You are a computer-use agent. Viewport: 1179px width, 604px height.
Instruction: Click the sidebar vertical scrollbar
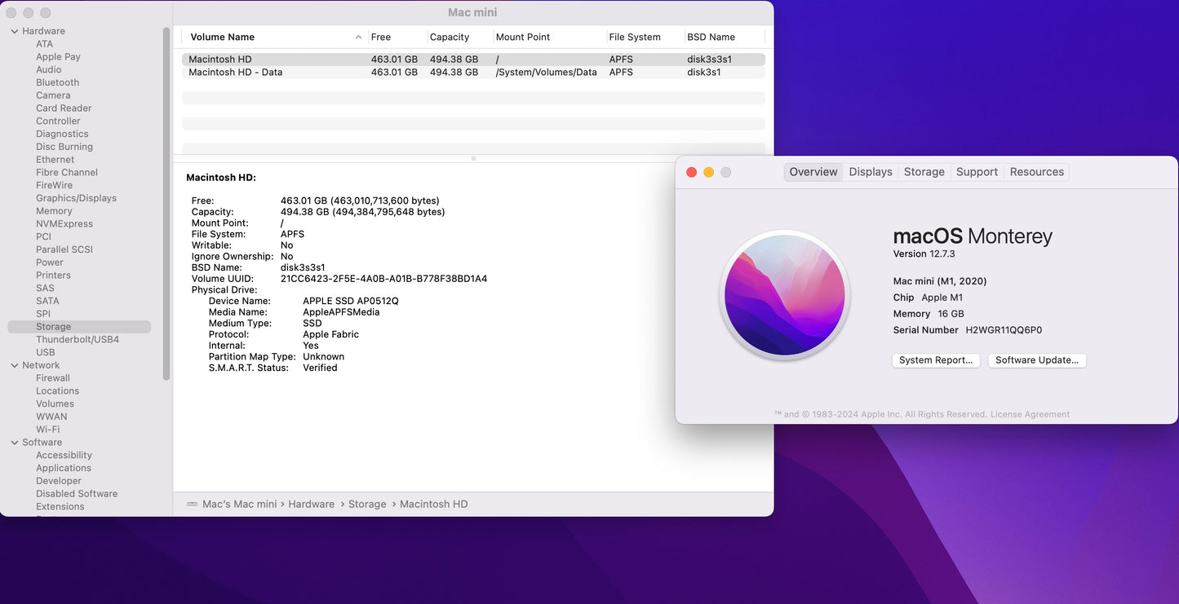click(166, 204)
